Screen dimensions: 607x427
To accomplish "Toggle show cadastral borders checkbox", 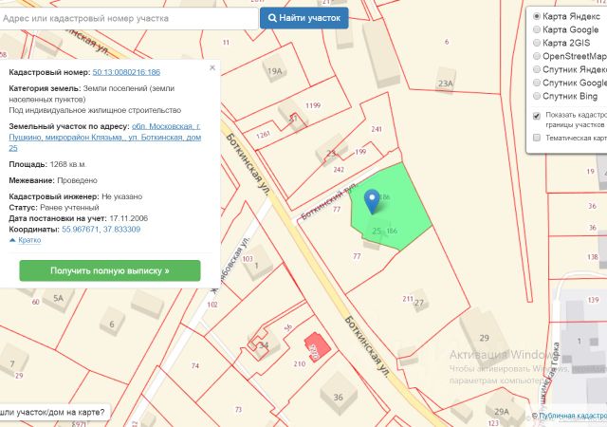I will pyautogui.click(x=537, y=116).
